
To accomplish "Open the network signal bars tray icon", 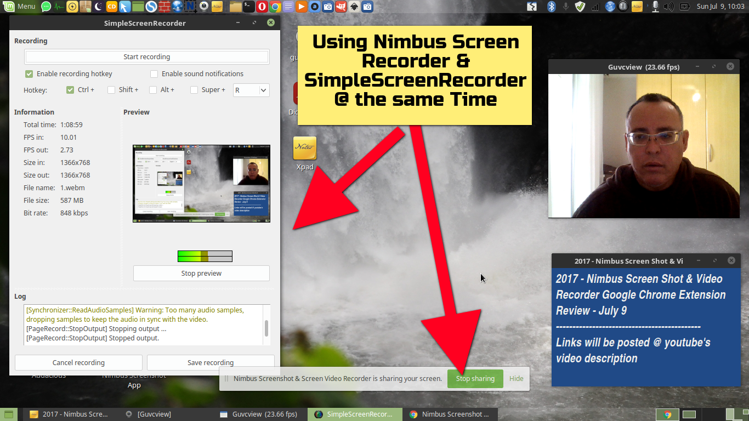I will pyautogui.click(x=595, y=7).
